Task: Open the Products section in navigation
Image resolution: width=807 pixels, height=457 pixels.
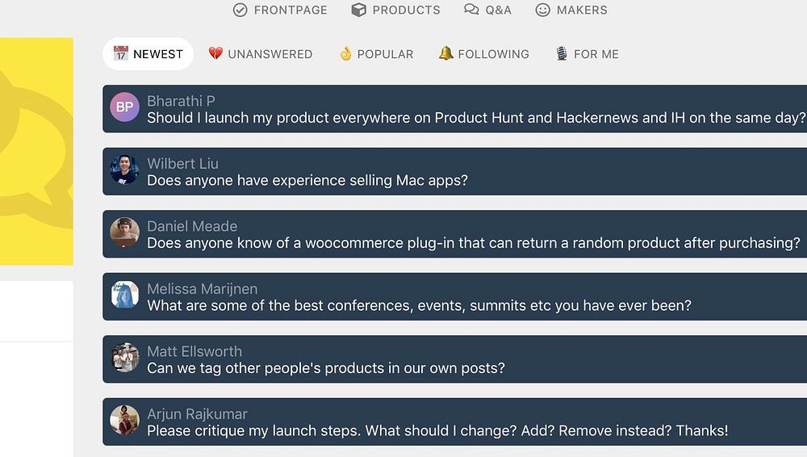Action: click(406, 10)
